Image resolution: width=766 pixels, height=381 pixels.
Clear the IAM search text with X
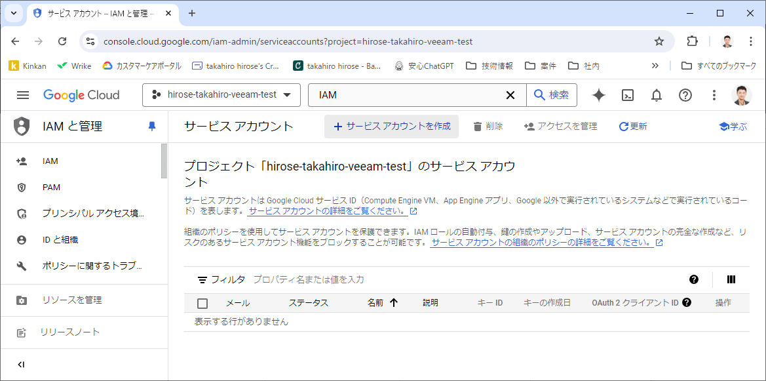pos(510,95)
